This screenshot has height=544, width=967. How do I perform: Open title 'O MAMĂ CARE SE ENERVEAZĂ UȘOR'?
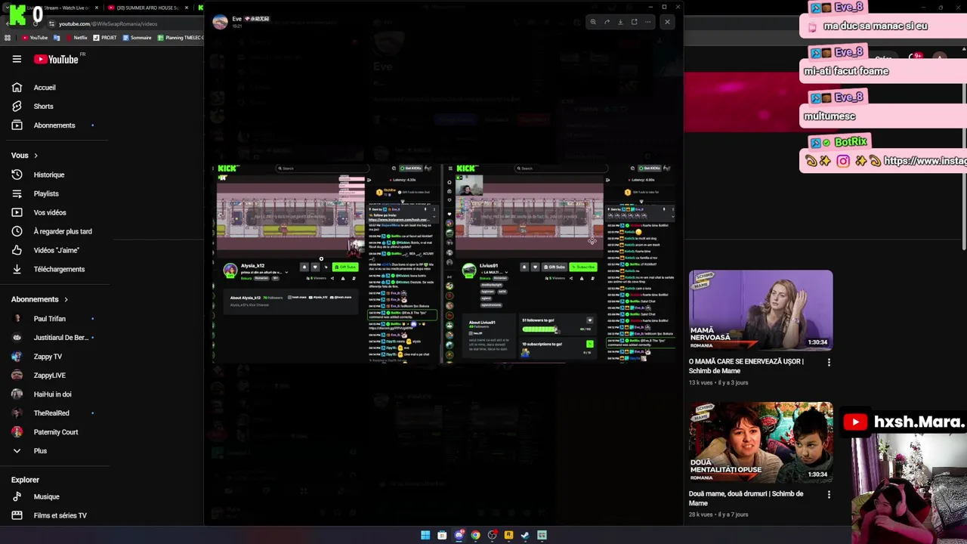(746, 366)
